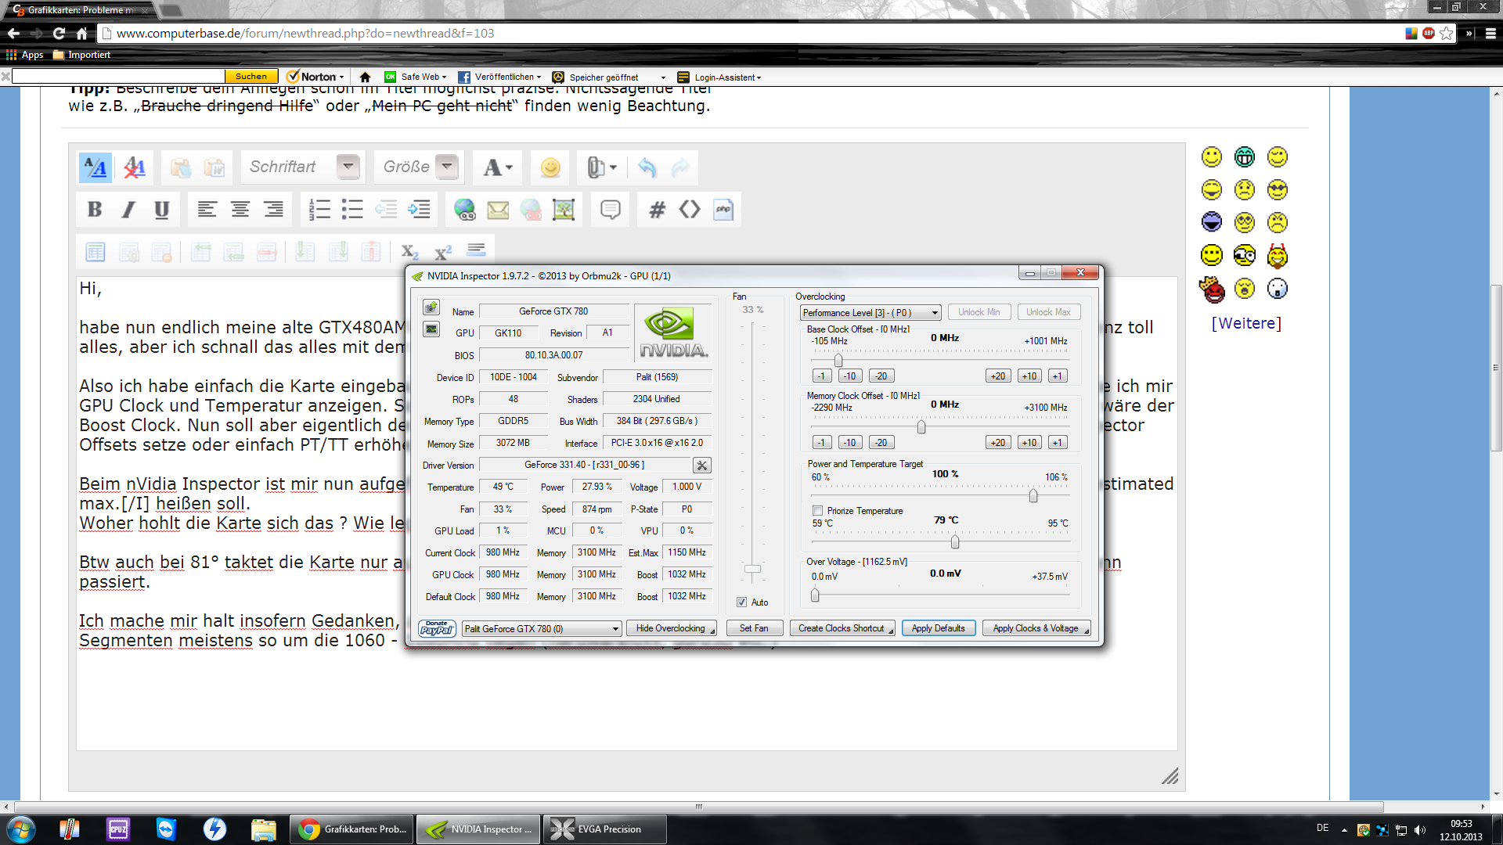Click Temperature Target slider handle
The width and height of the screenshot is (1503, 845).
(955, 541)
